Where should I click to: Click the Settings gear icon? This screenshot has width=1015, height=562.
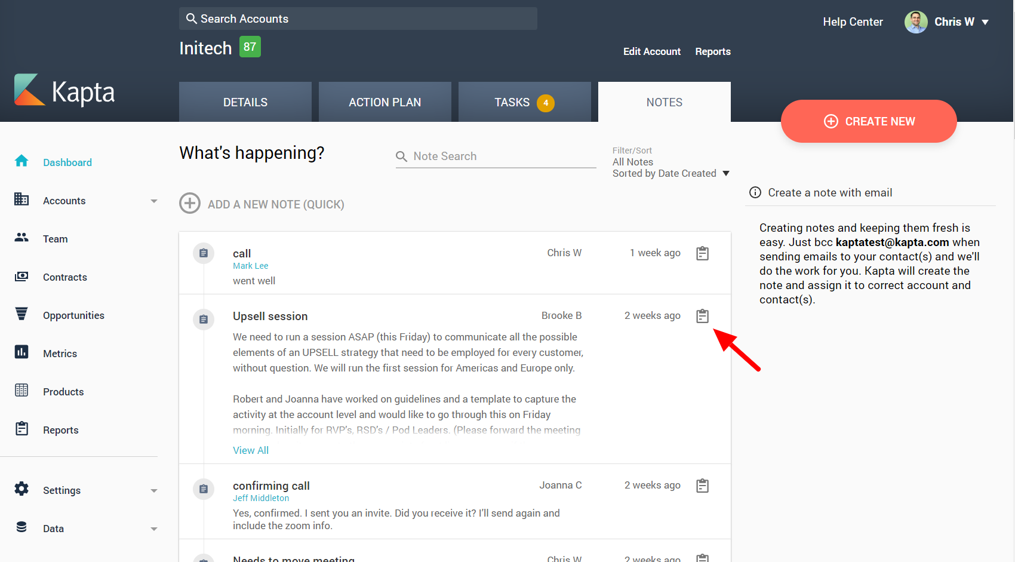coord(21,489)
